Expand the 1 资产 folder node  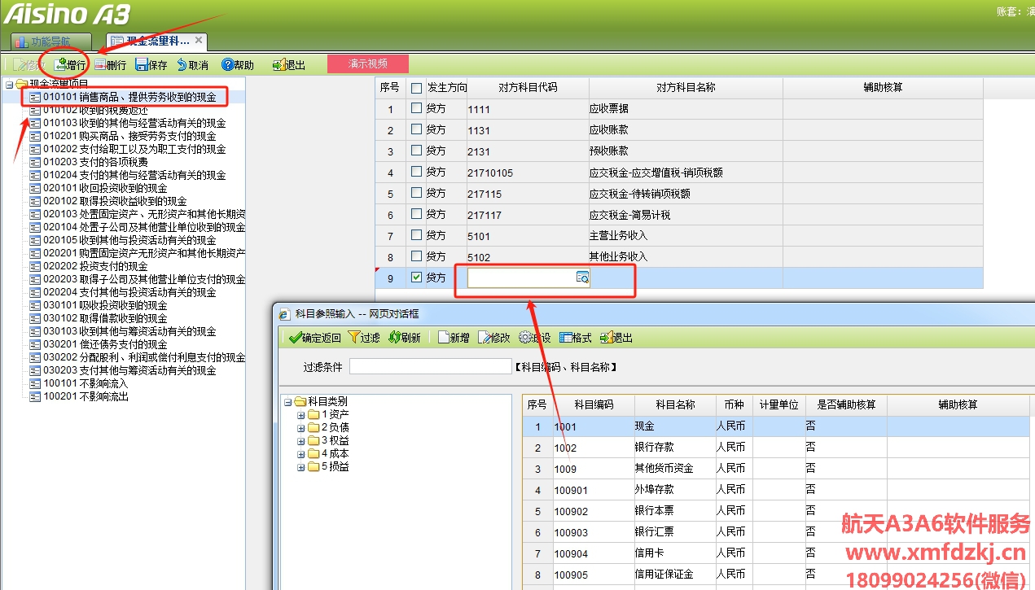click(301, 415)
